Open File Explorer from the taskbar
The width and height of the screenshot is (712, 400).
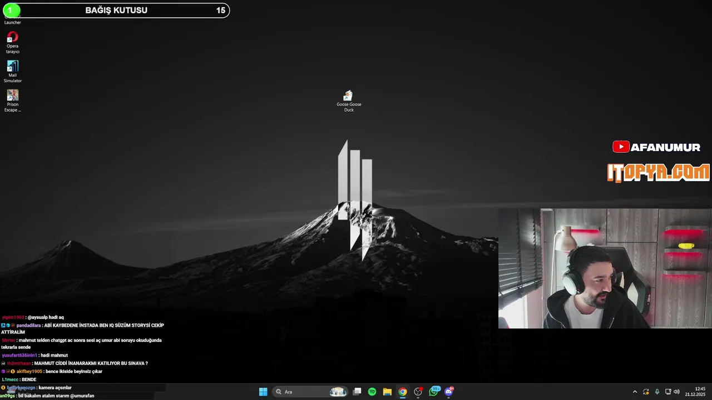point(387,392)
